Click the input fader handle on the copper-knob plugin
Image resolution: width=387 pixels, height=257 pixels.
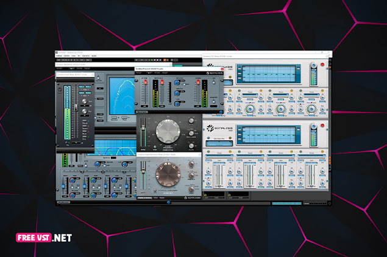point(143,171)
